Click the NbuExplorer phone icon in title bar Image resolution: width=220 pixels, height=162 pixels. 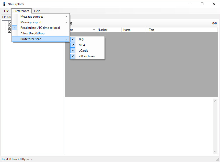(x=4, y=4)
